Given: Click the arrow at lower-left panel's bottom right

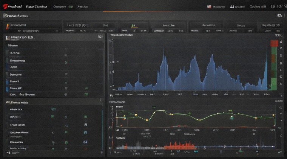Looking at the screenshot, I should click(102, 152).
